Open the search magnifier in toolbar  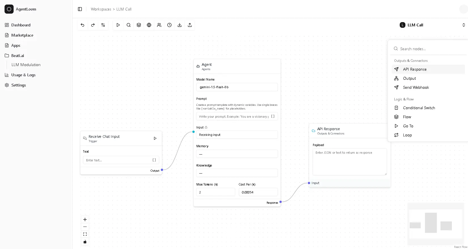pyautogui.click(x=128, y=25)
